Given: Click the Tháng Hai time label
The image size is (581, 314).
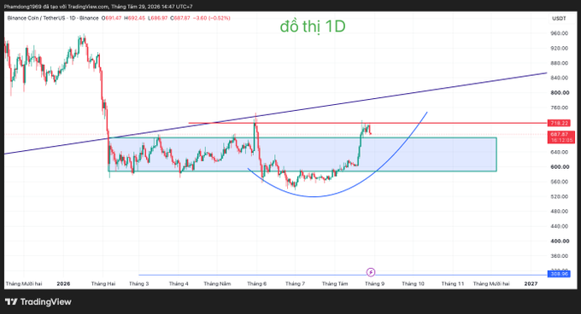Looking at the screenshot, I should pos(103,283).
